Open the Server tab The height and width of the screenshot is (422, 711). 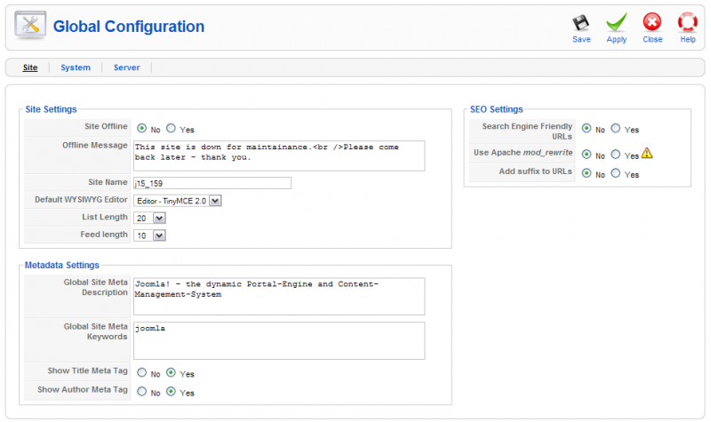[126, 68]
